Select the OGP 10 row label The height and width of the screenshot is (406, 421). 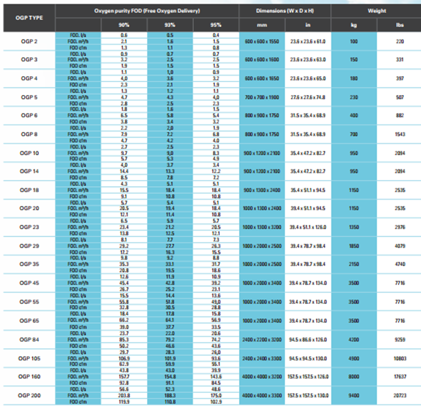(30, 153)
